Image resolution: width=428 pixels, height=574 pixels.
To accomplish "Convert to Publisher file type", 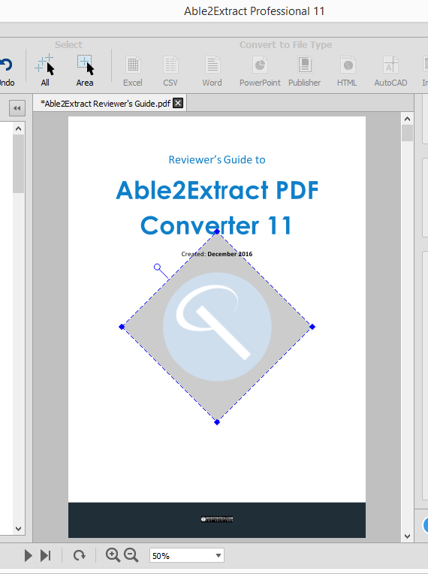I will (304, 71).
